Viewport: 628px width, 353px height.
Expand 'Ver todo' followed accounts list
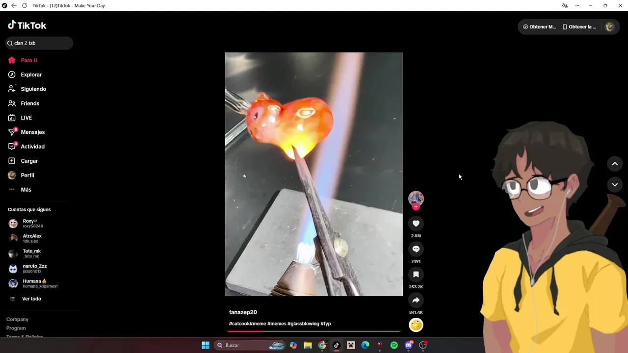[31, 299]
